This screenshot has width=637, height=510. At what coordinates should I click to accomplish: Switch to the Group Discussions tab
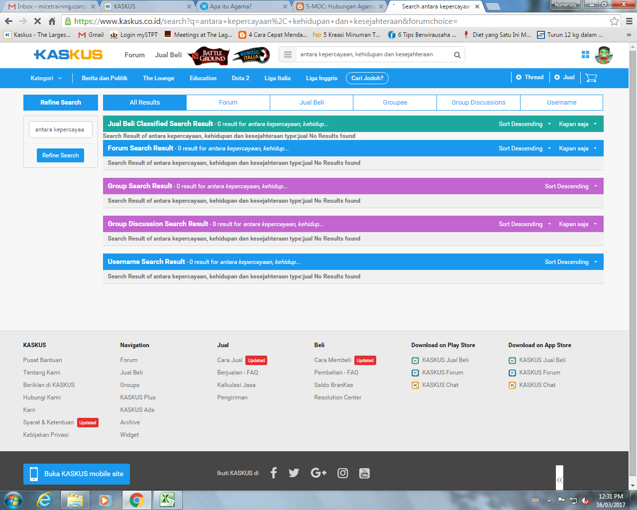click(x=478, y=103)
